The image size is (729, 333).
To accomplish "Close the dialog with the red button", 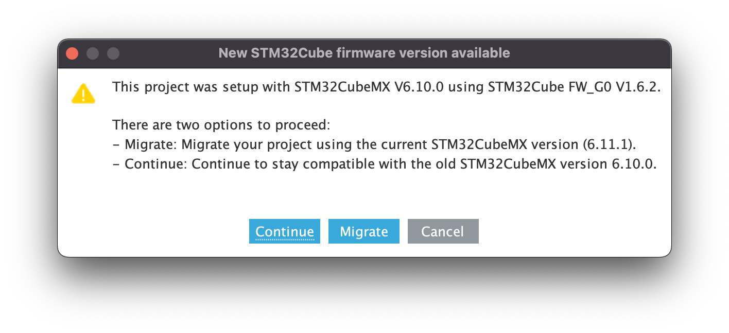I will pyautogui.click(x=72, y=53).
